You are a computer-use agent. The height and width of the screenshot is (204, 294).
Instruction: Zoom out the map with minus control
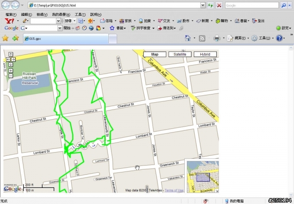[x=11, y=76]
